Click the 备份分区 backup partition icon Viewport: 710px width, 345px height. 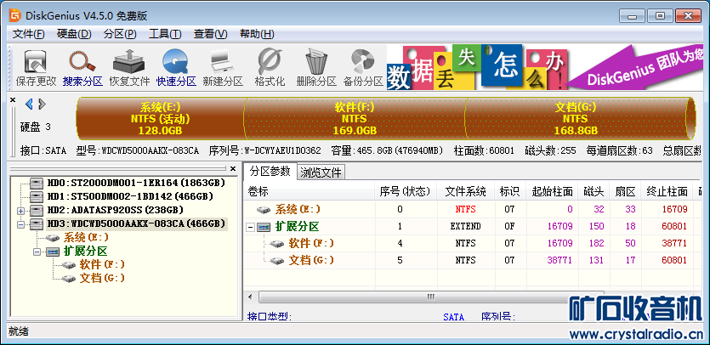tap(363, 68)
